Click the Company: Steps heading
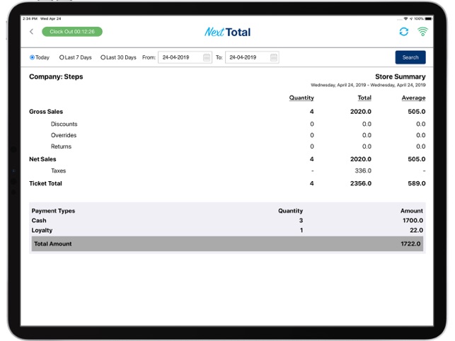The height and width of the screenshot is (341, 455). click(56, 76)
